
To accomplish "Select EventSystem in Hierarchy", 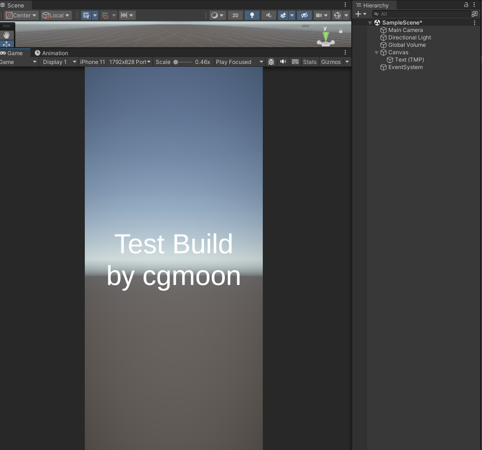I will (x=405, y=67).
